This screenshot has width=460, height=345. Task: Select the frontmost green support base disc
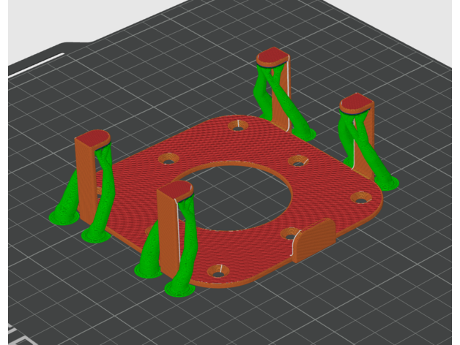179,289
